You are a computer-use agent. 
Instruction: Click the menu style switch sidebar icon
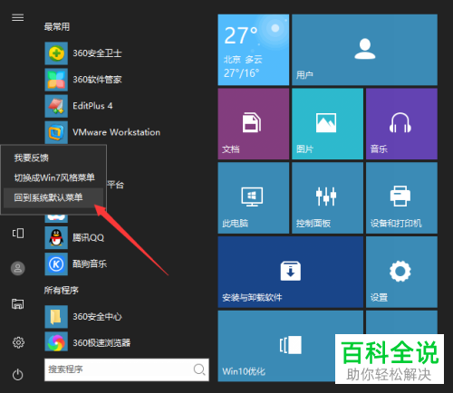point(18,233)
